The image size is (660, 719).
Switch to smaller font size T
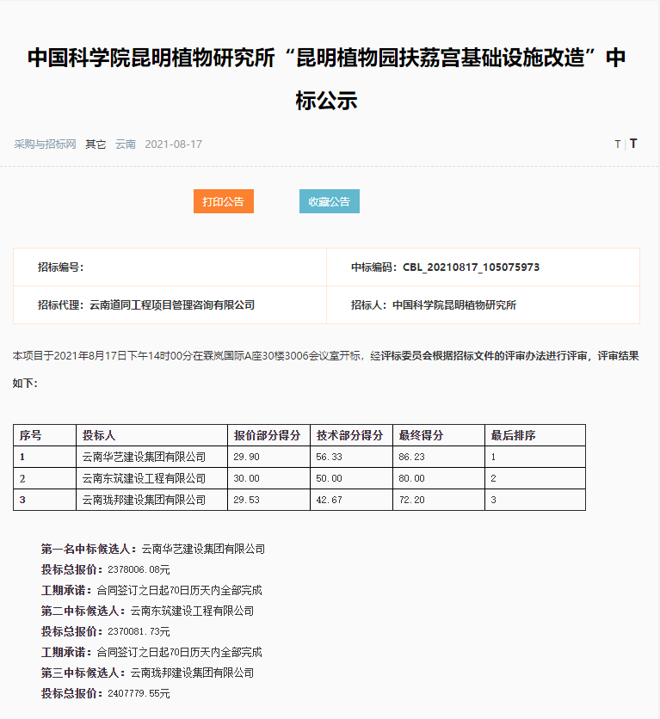pyautogui.click(x=617, y=144)
